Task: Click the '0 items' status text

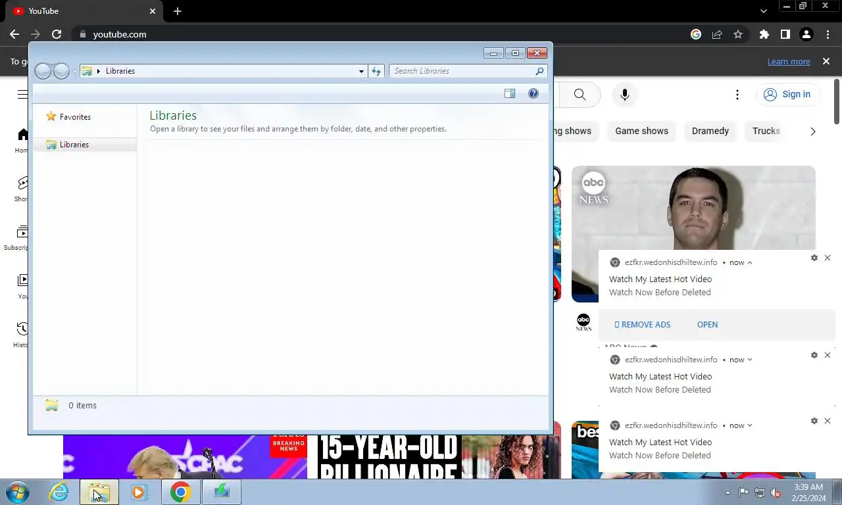Action: click(83, 406)
